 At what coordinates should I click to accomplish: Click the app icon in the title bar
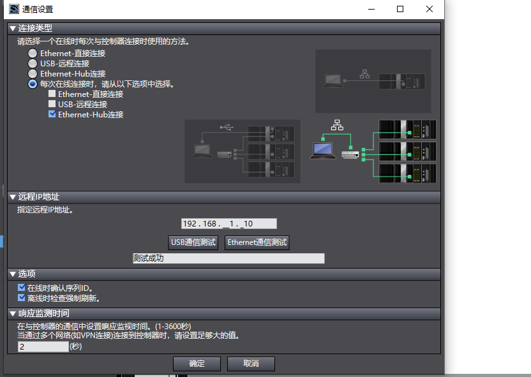point(13,9)
